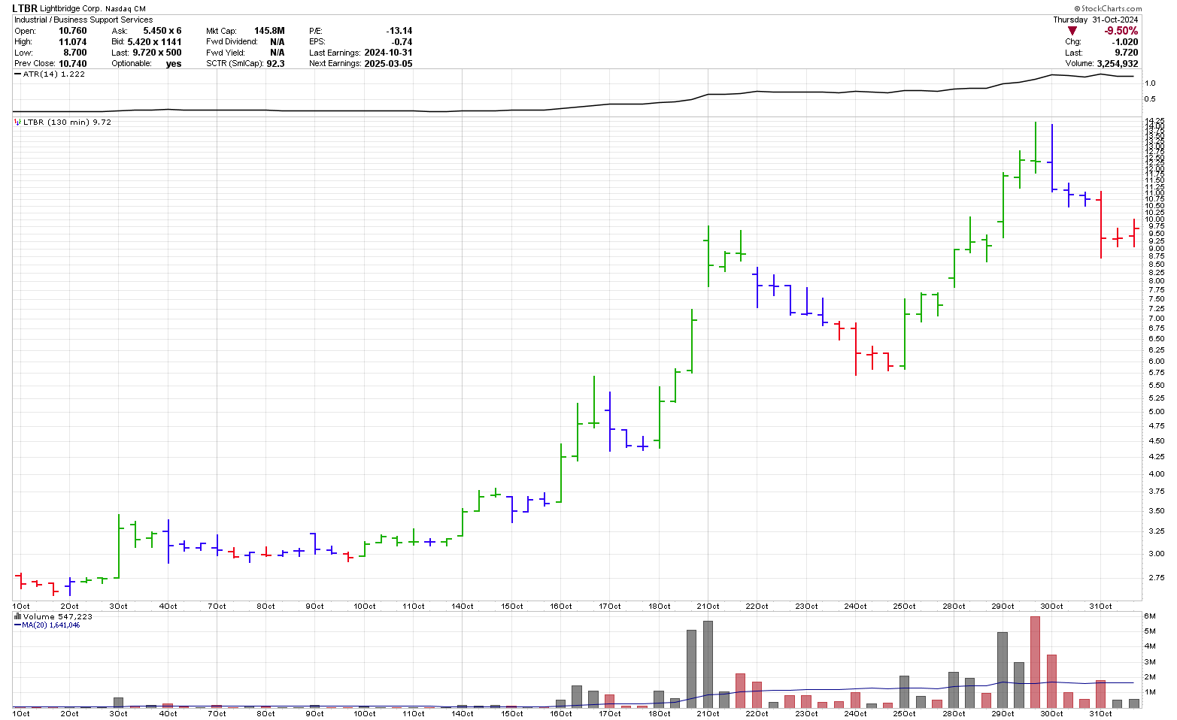Select the Volume value 3,254,932
1177x720 pixels.
tap(1117, 64)
